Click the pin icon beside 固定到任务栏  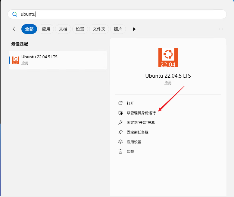[x=120, y=132]
